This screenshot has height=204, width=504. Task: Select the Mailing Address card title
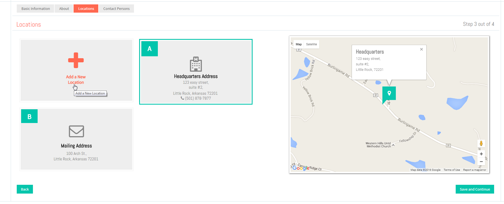click(76, 146)
